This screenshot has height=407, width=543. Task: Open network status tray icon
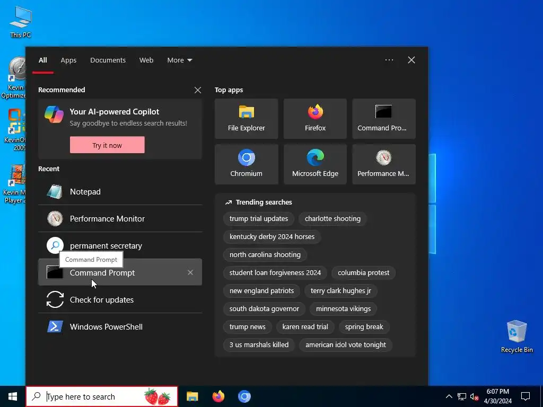[462, 396]
